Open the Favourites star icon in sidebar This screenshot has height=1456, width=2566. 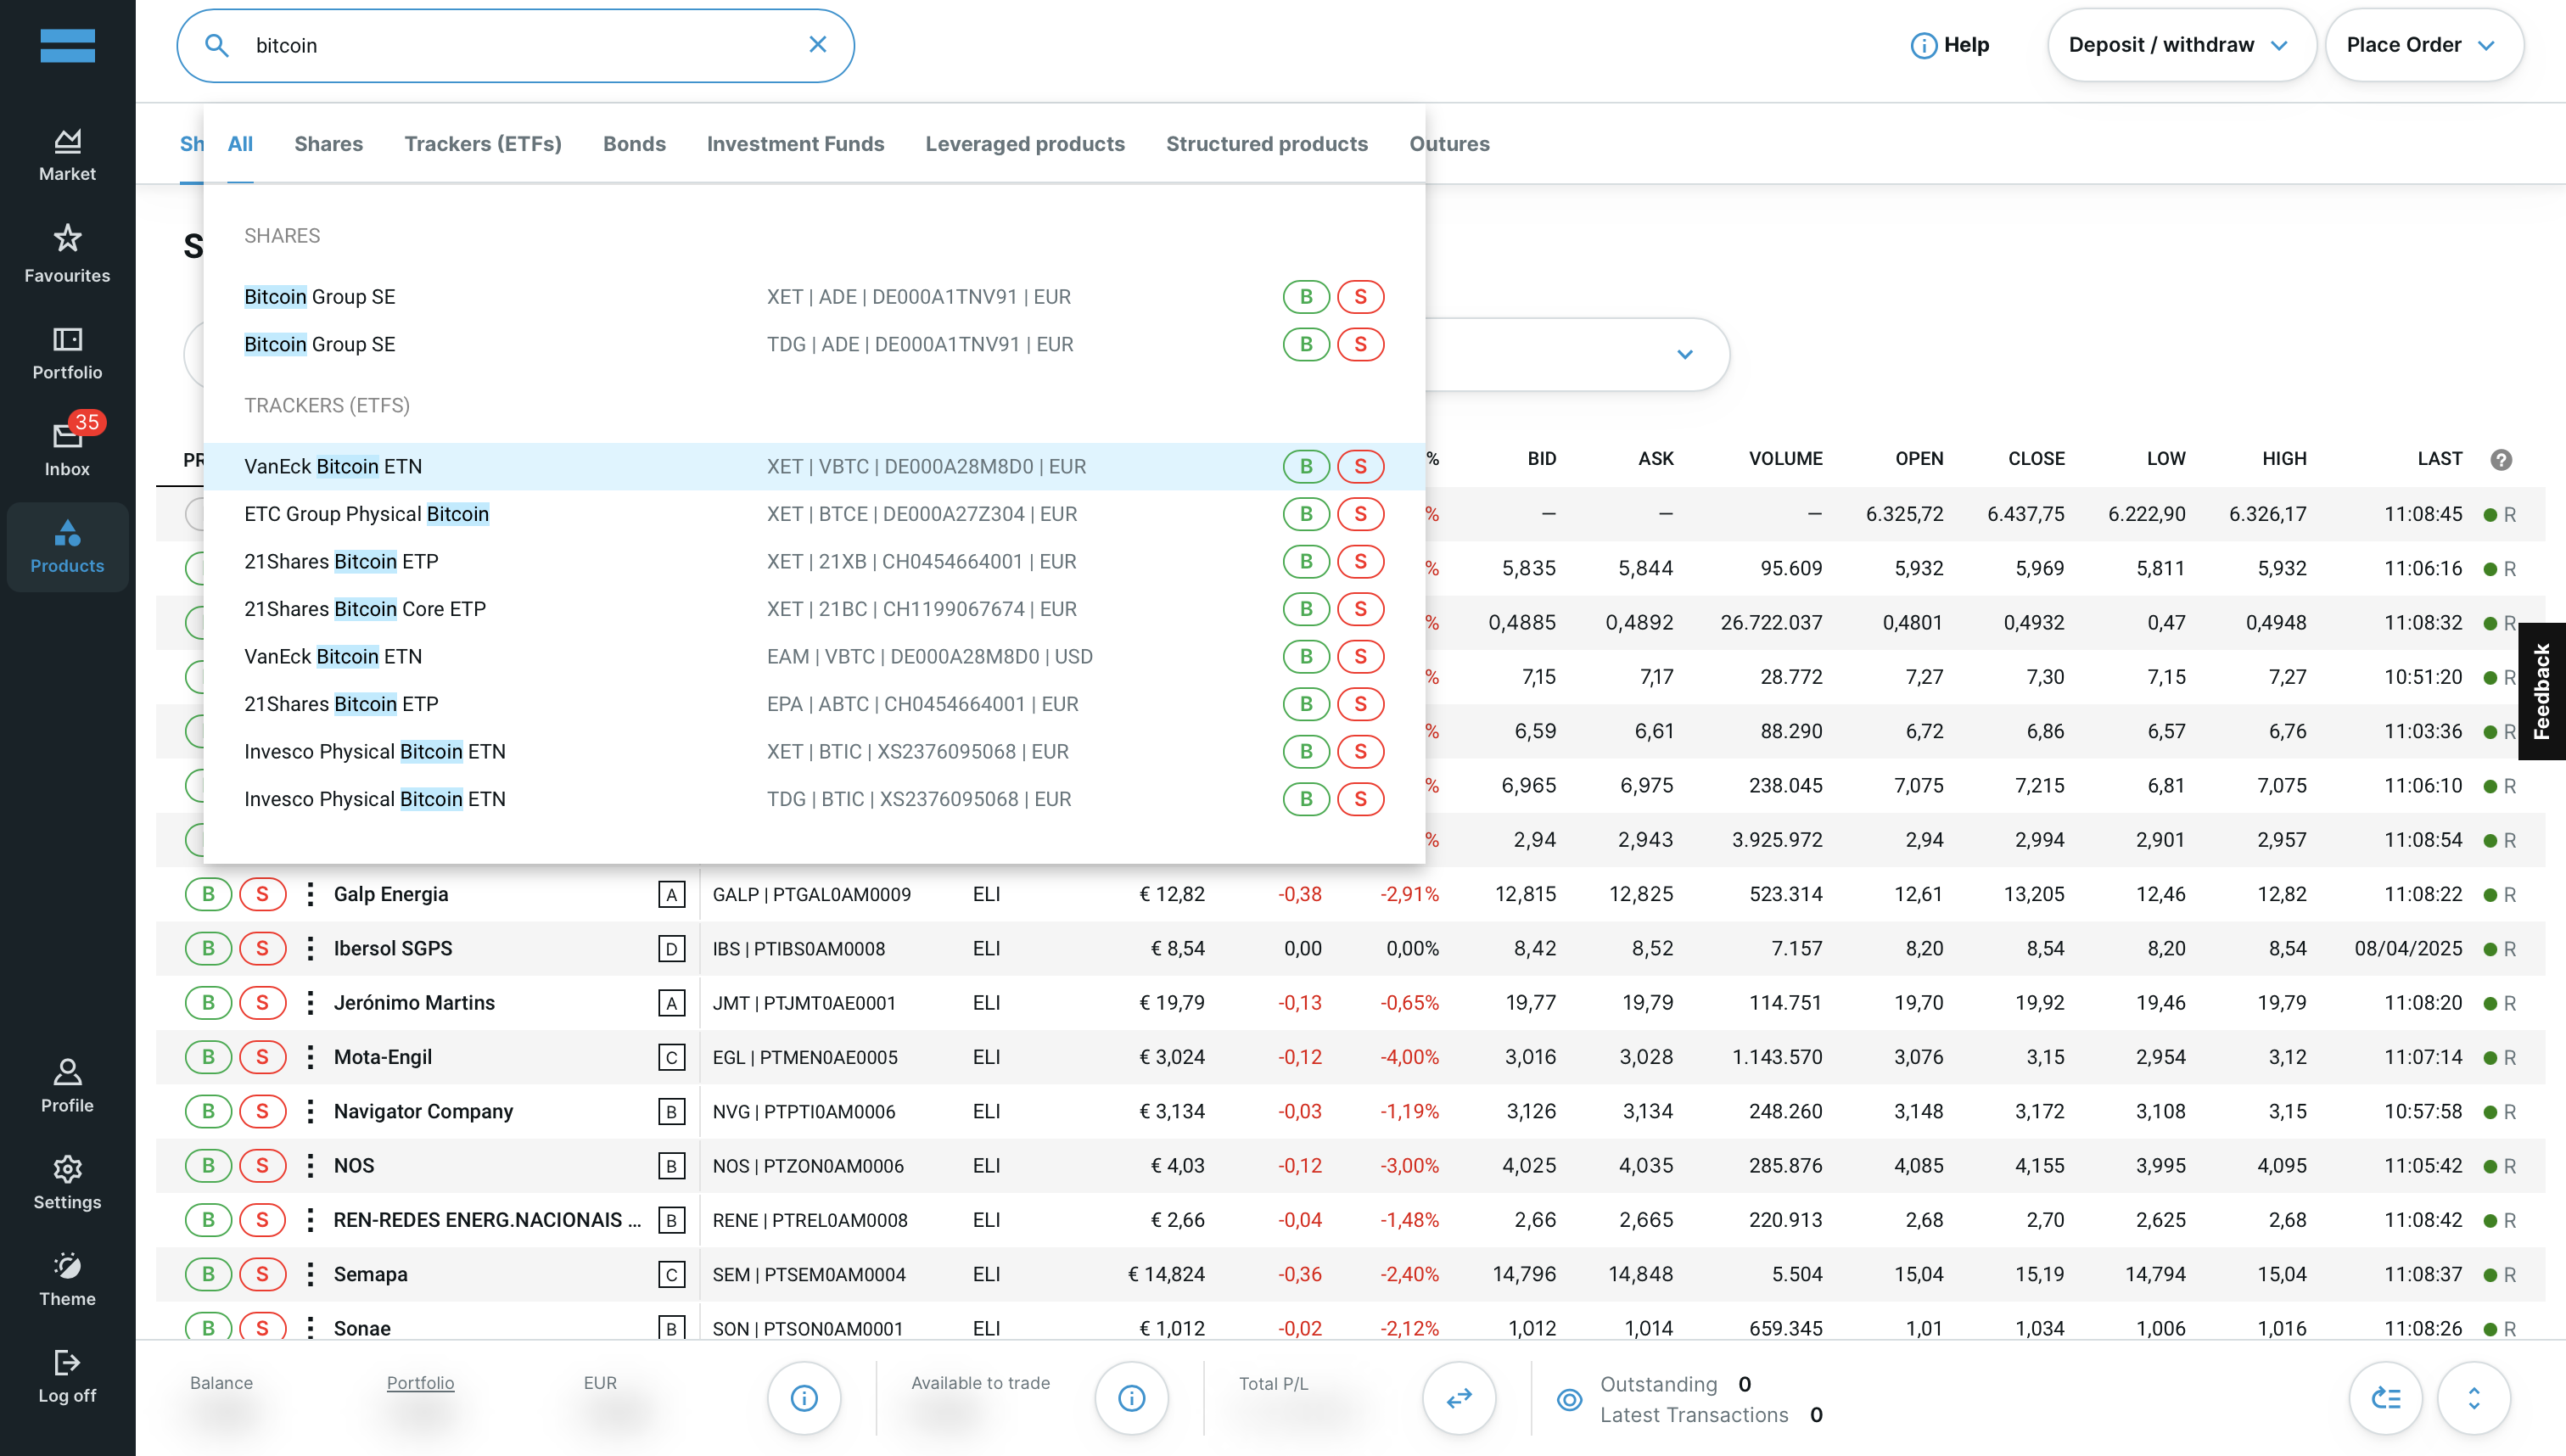pyautogui.click(x=67, y=252)
